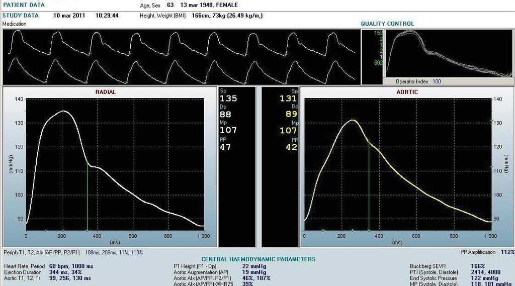
Task: Click the aortic mean pressure 107 in yellow
Action: coord(288,130)
